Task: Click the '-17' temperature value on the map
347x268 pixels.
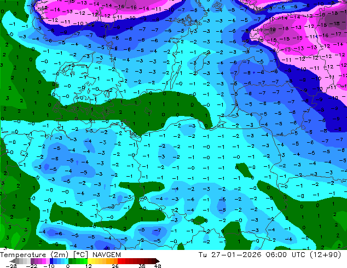Action: click(337, 34)
